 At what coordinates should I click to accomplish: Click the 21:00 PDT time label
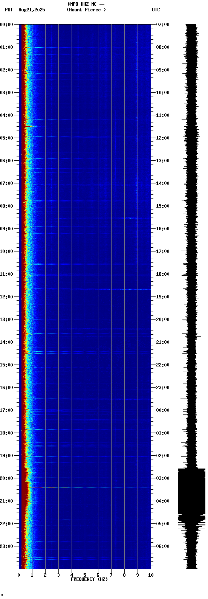pos(6,501)
